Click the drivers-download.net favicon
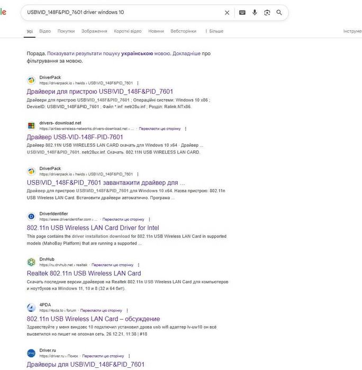 (31, 126)
